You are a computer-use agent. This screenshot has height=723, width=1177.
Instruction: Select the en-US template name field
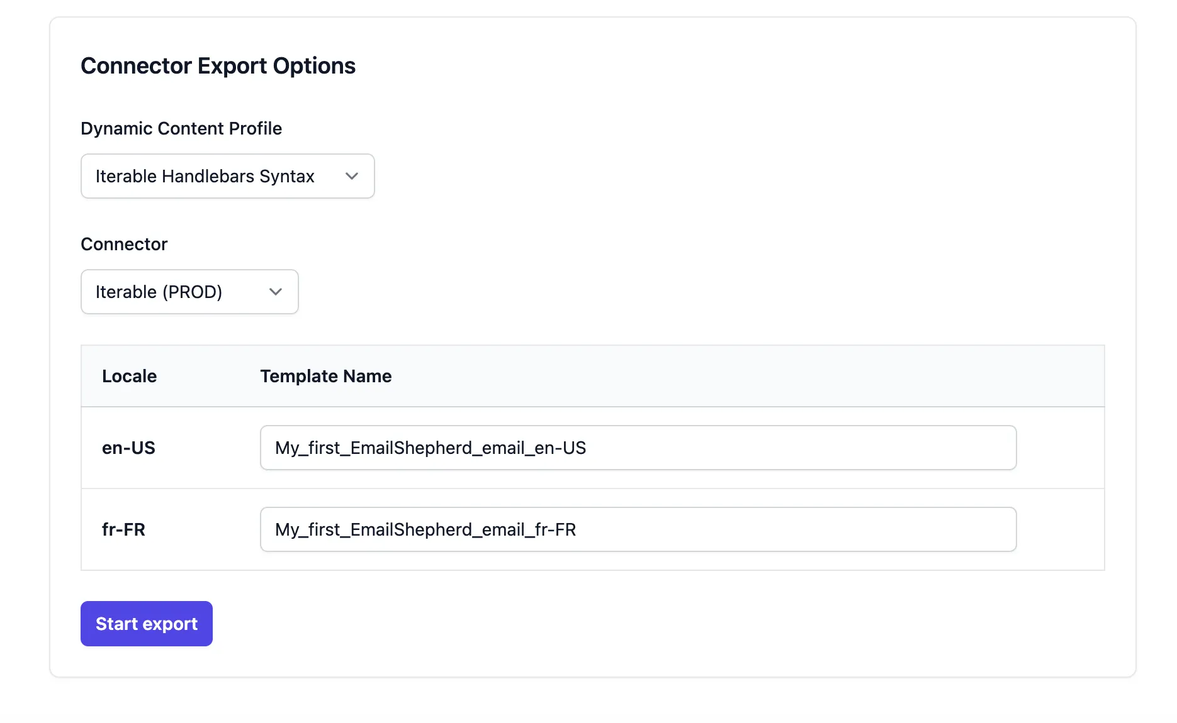point(638,448)
